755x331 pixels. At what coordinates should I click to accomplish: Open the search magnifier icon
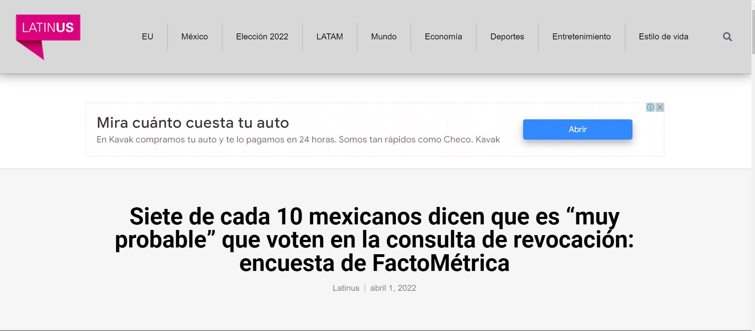point(727,37)
